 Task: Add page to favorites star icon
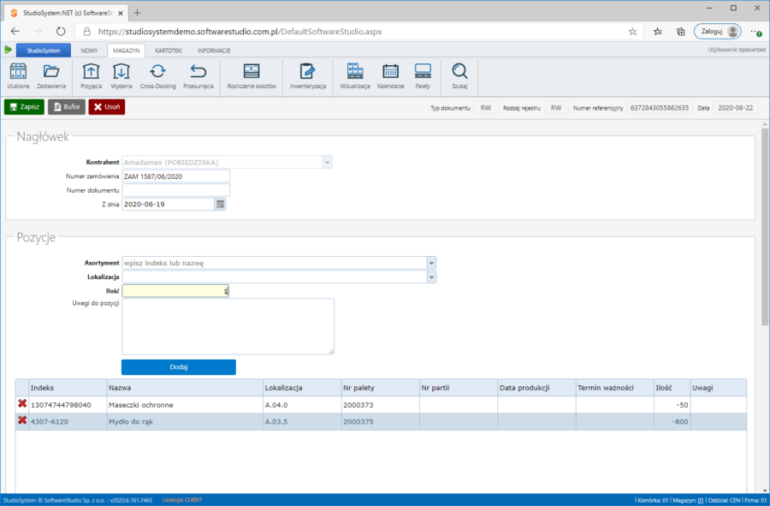632,32
